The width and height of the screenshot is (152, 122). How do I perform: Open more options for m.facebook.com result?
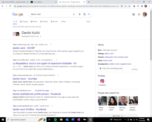click(x=52, y=90)
